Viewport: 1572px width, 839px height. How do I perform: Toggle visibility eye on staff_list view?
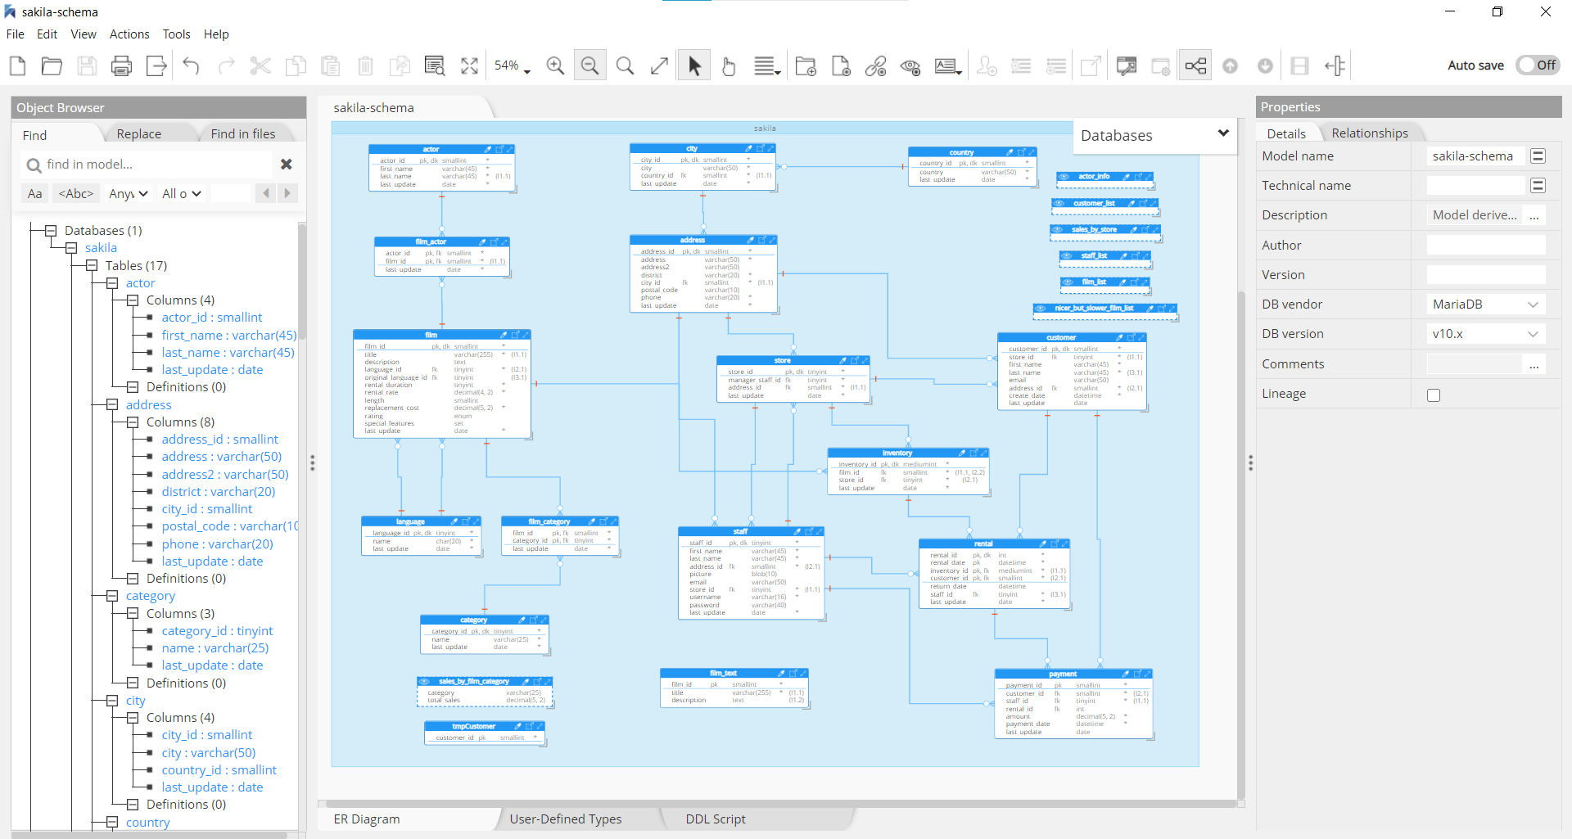click(1066, 255)
